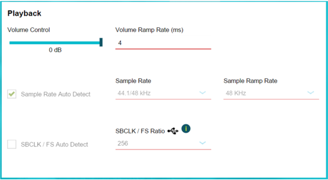Click the Sample Rate dropdown chevron arrow
Screen dimensions: 328x180
203,93
